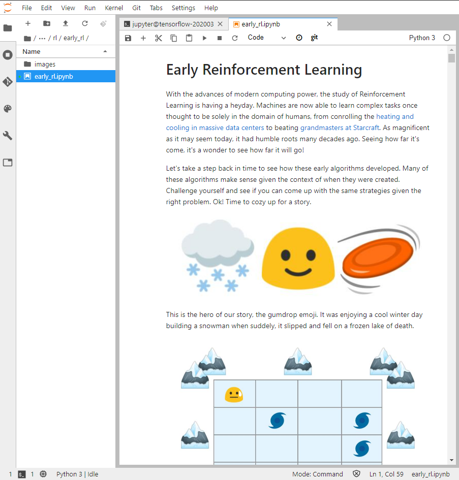Image resolution: width=459 pixels, height=480 pixels.
Task: Click the Early Reinforcement Learning heading
Action: [x=264, y=70]
